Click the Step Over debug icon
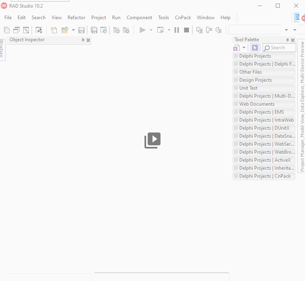 [209, 30]
